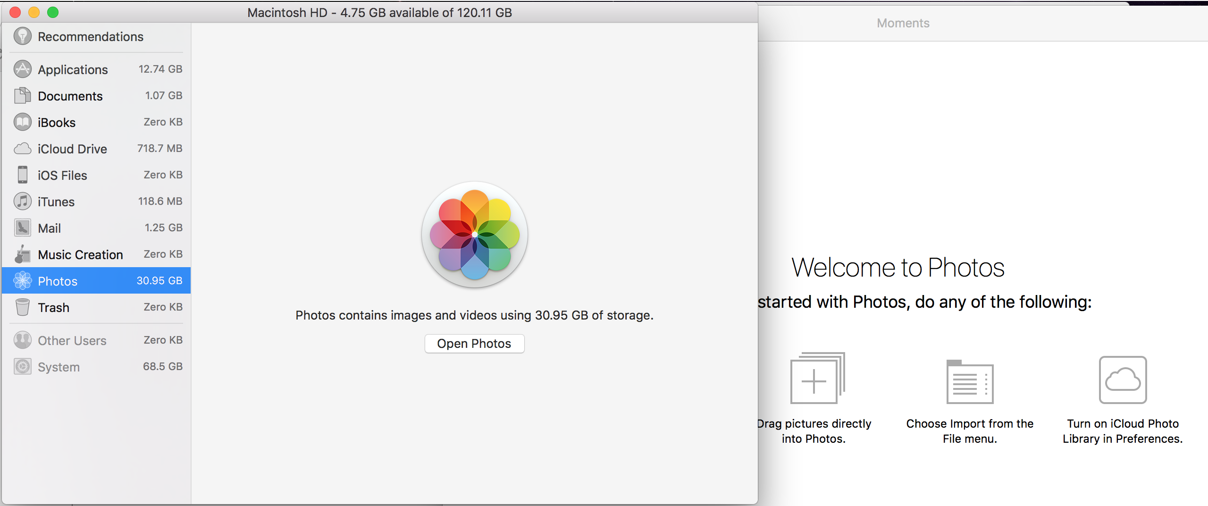
Task: Click the 68.5 GB System size
Action: (163, 366)
